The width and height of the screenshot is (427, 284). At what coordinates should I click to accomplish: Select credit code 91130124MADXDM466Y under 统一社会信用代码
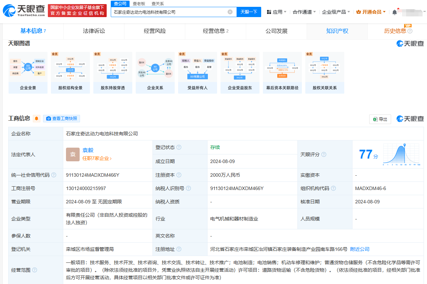(93, 175)
